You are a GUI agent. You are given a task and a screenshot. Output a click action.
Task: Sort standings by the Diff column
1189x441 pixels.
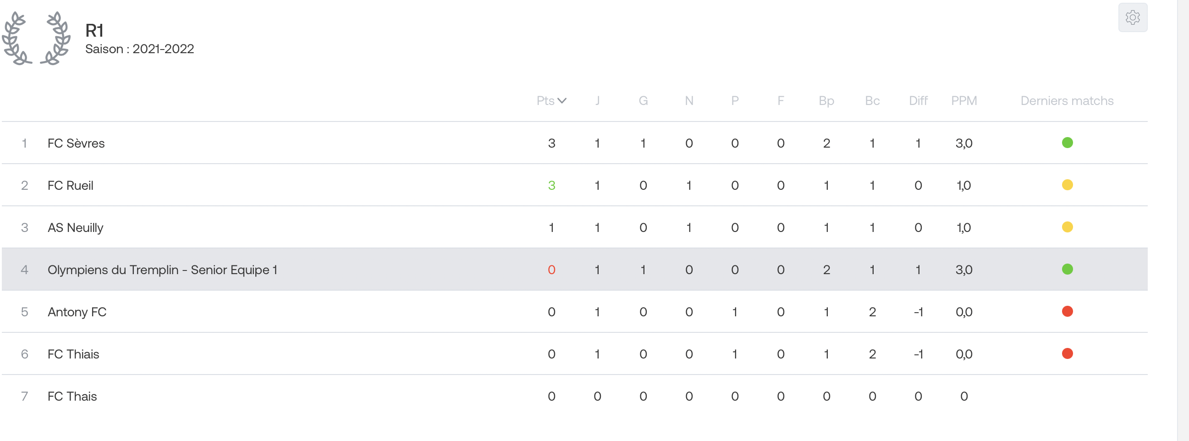coord(918,101)
